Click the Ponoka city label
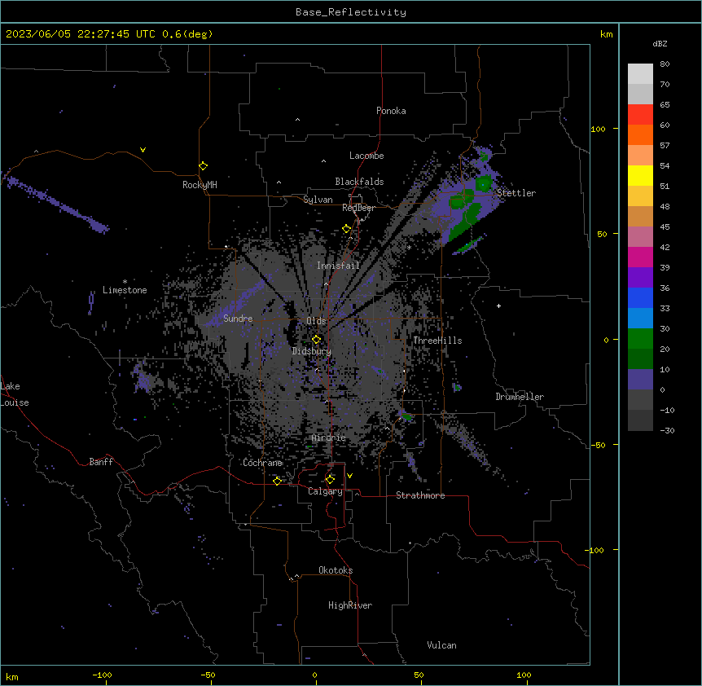 pyautogui.click(x=391, y=111)
